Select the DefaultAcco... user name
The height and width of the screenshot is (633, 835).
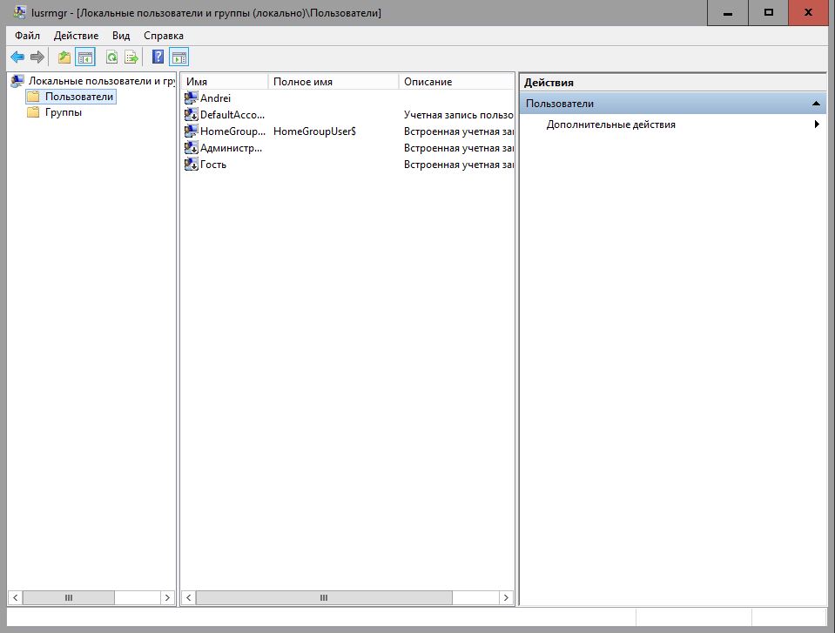[x=232, y=114]
